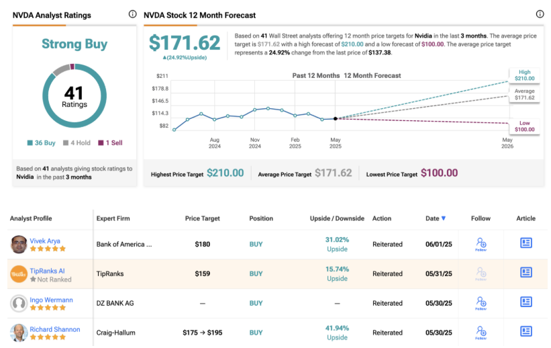Click the 41 Ratings donut chart
The height and width of the screenshot is (348, 551).
74,95
